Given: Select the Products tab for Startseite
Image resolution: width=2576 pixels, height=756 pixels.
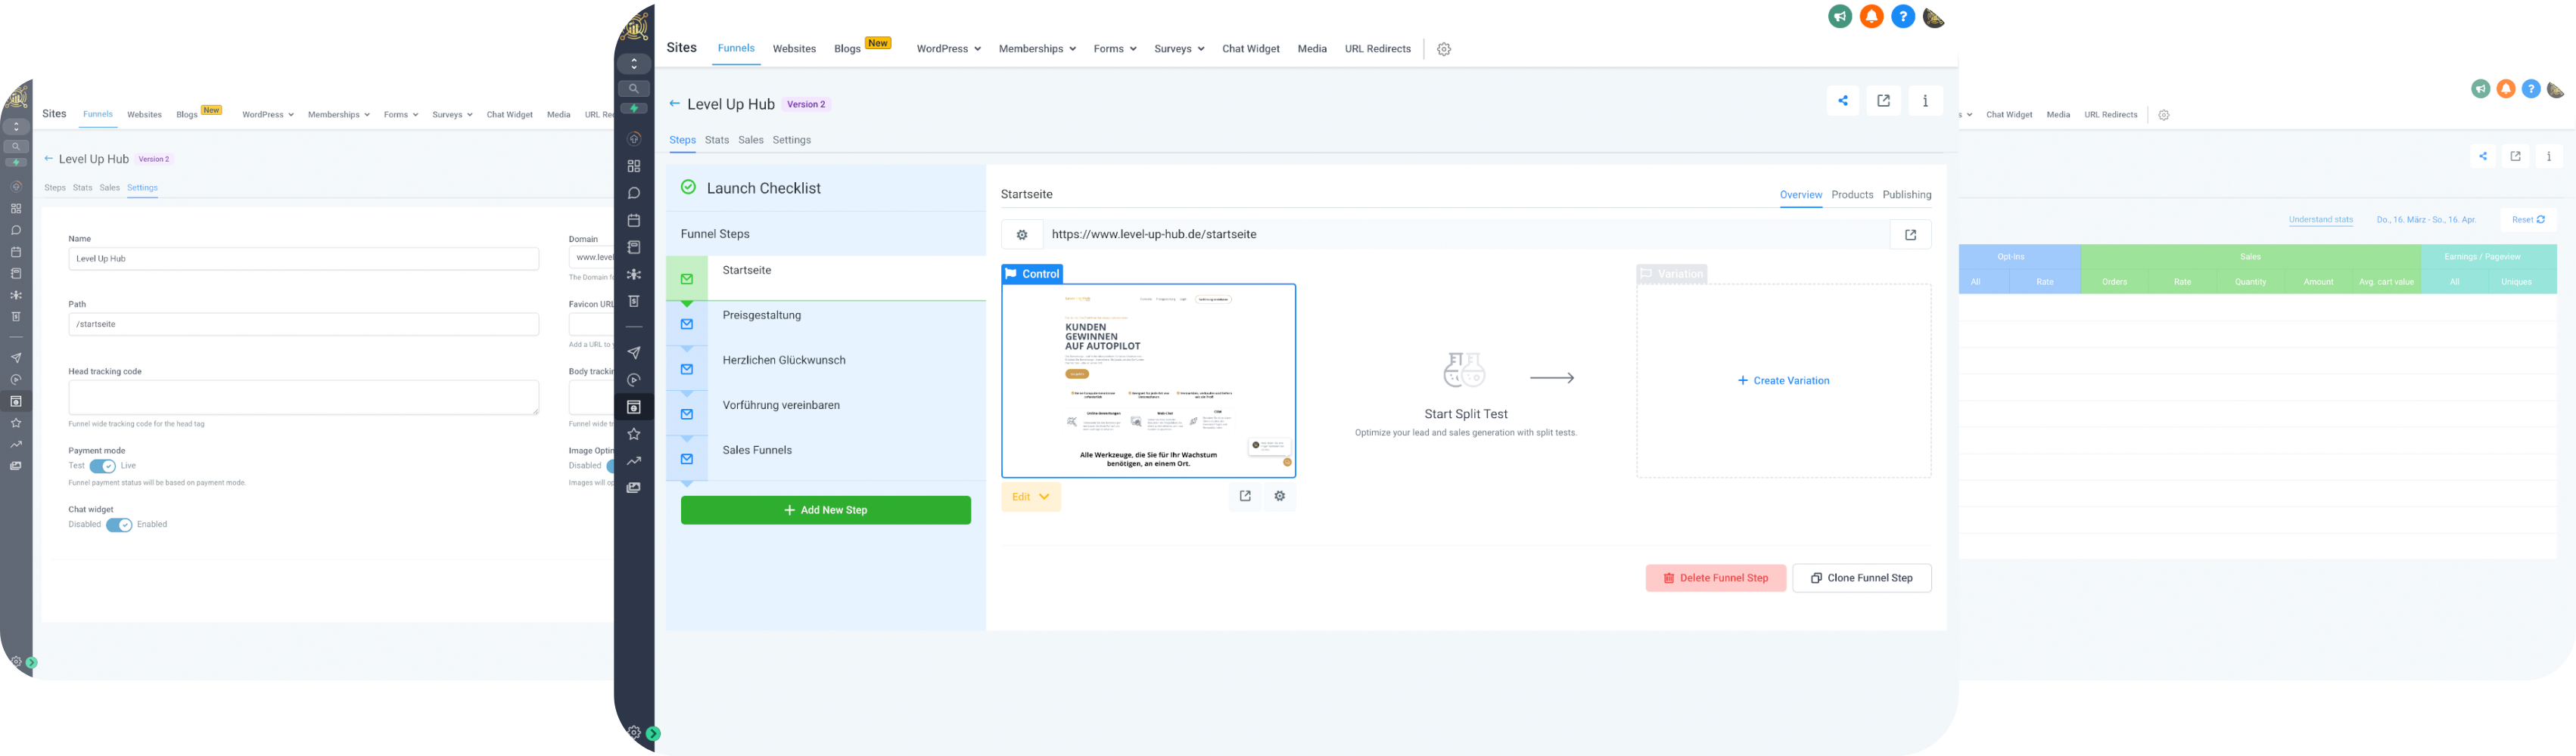Looking at the screenshot, I should (1852, 195).
